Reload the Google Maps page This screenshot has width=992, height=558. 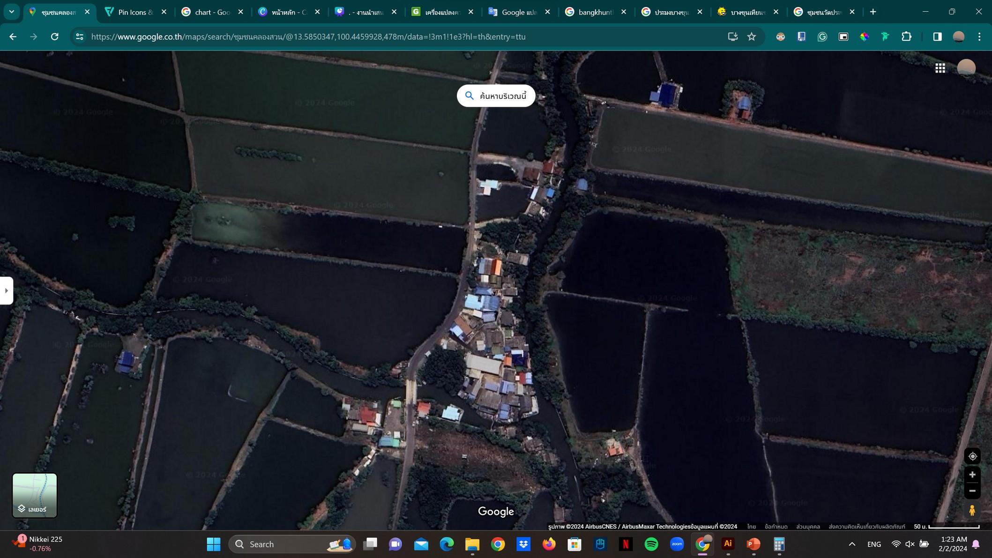55,37
